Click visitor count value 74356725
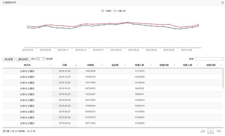The width and height of the screenshot is (225, 136). coord(90,77)
